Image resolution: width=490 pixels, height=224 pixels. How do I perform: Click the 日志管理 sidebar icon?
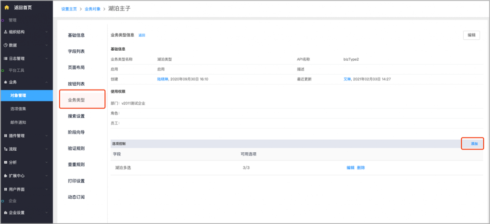tap(5, 58)
